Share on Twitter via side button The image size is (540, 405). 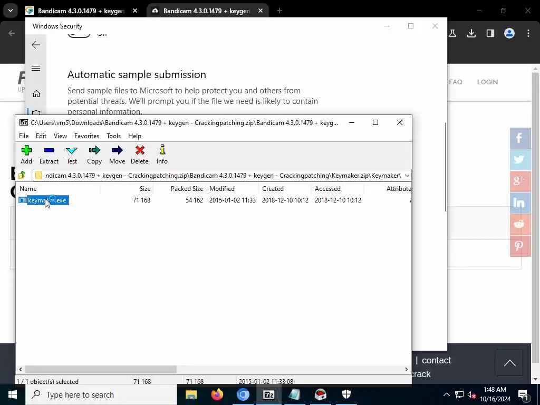[520, 159]
